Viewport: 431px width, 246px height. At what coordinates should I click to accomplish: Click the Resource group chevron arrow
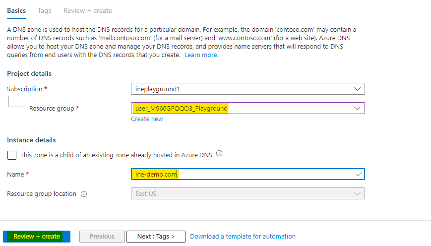coord(357,108)
